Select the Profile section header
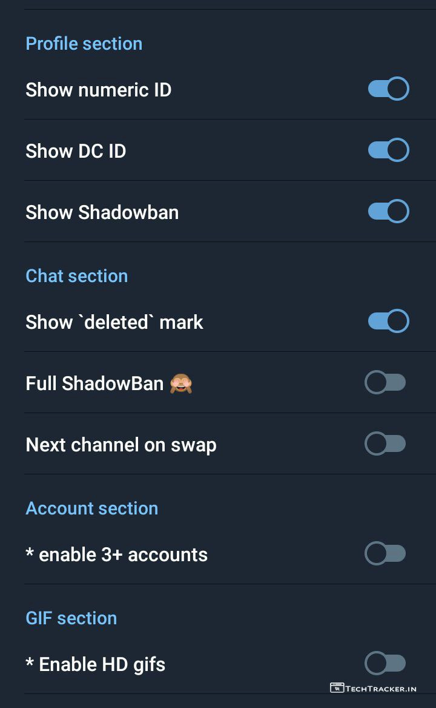 click(84, 44)
